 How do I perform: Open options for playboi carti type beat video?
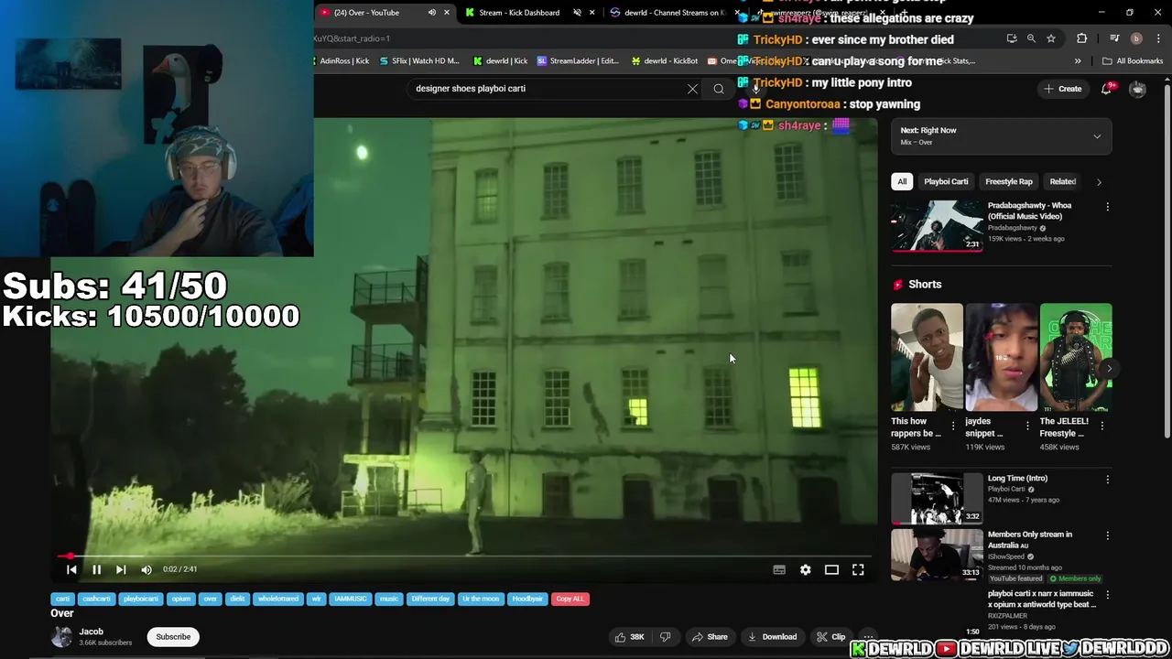1107,595
